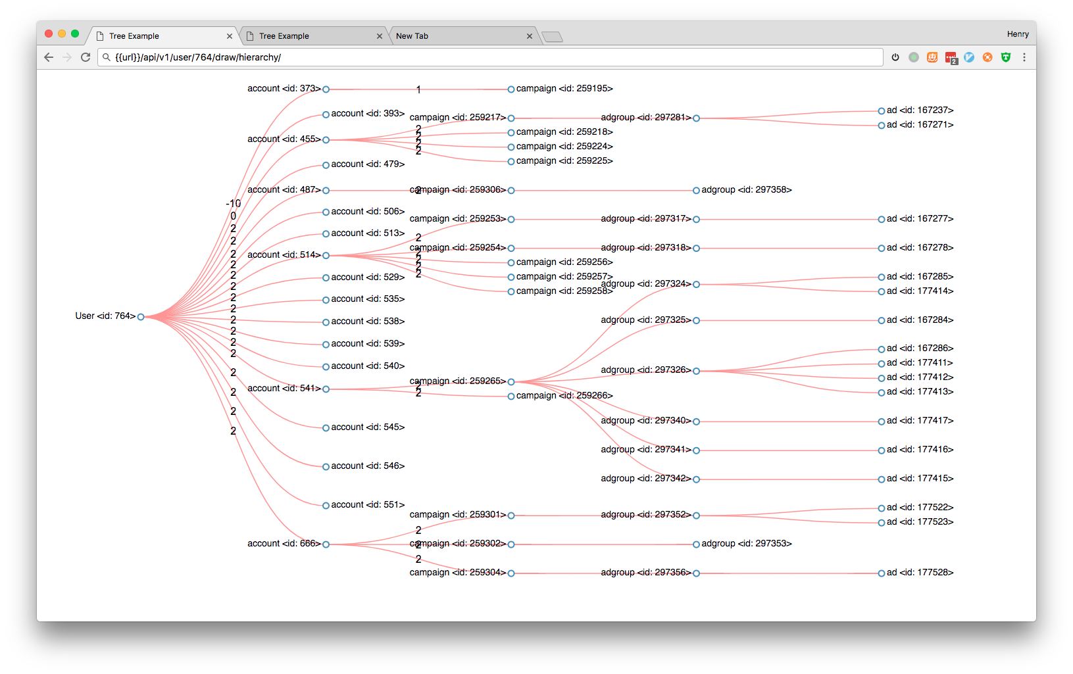The image size is (1073, 674).
Task: Go back to the previous page
Action: coord(49,57)
